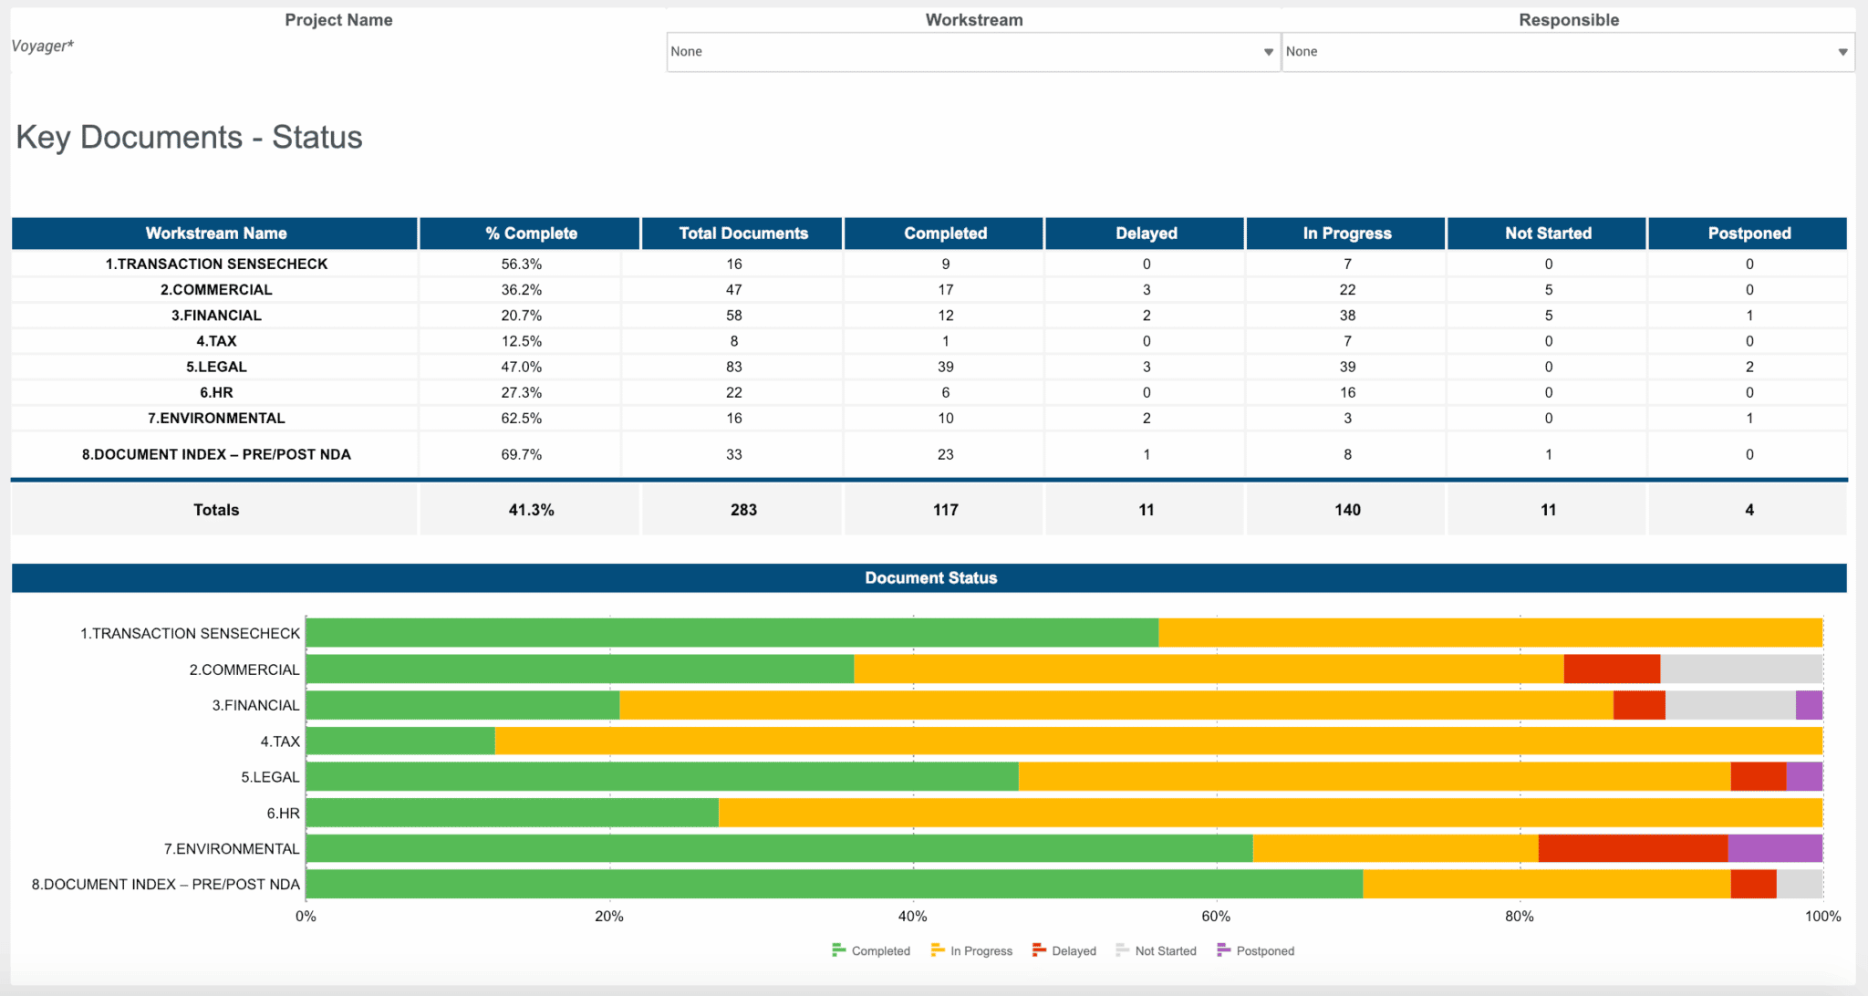Click the Completed legend icon
The image size is (1868, 996).
pyautogui.click(x=839, y=950)
